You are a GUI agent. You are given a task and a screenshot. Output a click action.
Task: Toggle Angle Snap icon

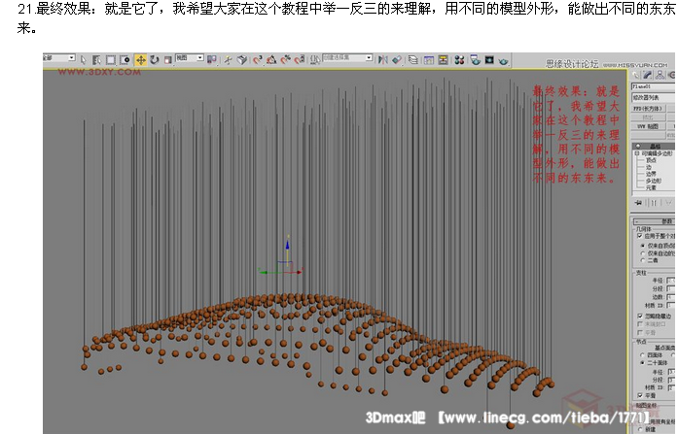(x=271, y=59)
